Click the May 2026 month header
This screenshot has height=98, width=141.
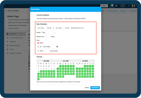click(46, 61)
